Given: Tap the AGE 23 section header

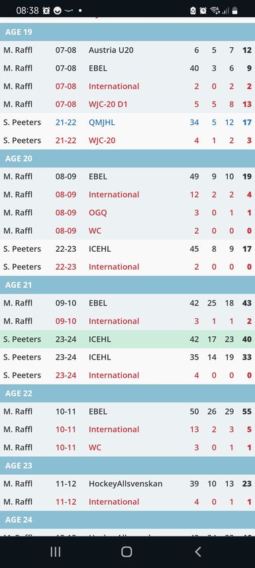Looking at the screenshot, I should 127,466.
